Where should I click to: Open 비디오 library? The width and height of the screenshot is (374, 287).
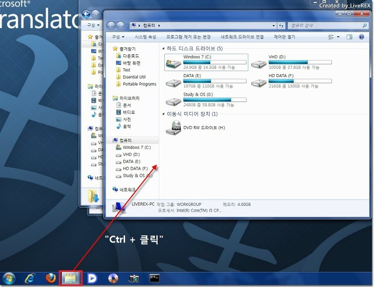coord(129,112)
